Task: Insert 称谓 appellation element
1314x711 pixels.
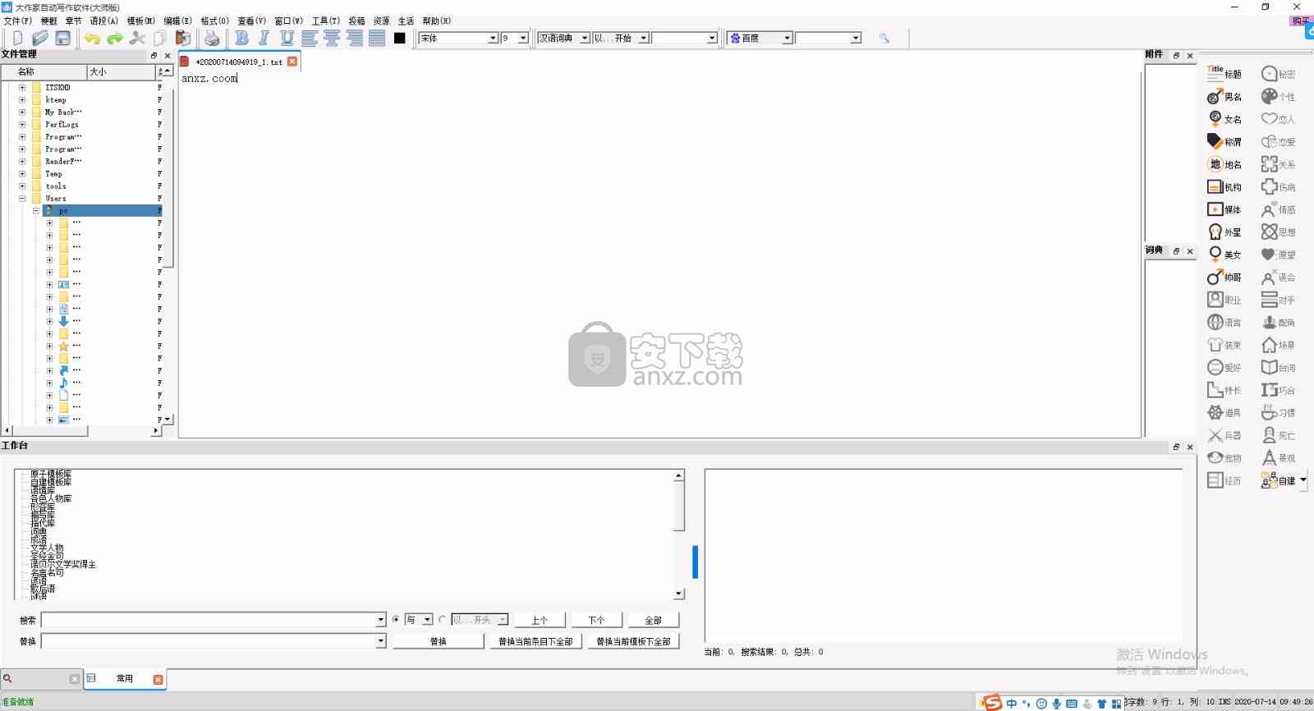Action: [x=1224, y=142]
